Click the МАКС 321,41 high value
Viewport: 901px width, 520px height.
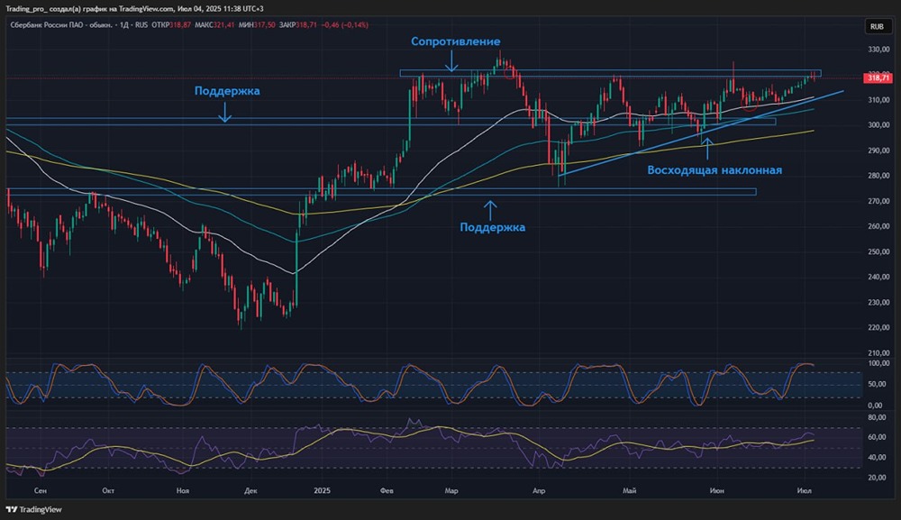[215, 25]
